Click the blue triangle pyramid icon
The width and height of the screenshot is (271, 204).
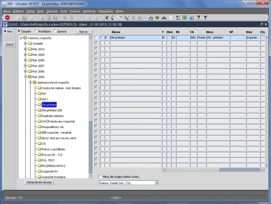[x=164, y=18]
